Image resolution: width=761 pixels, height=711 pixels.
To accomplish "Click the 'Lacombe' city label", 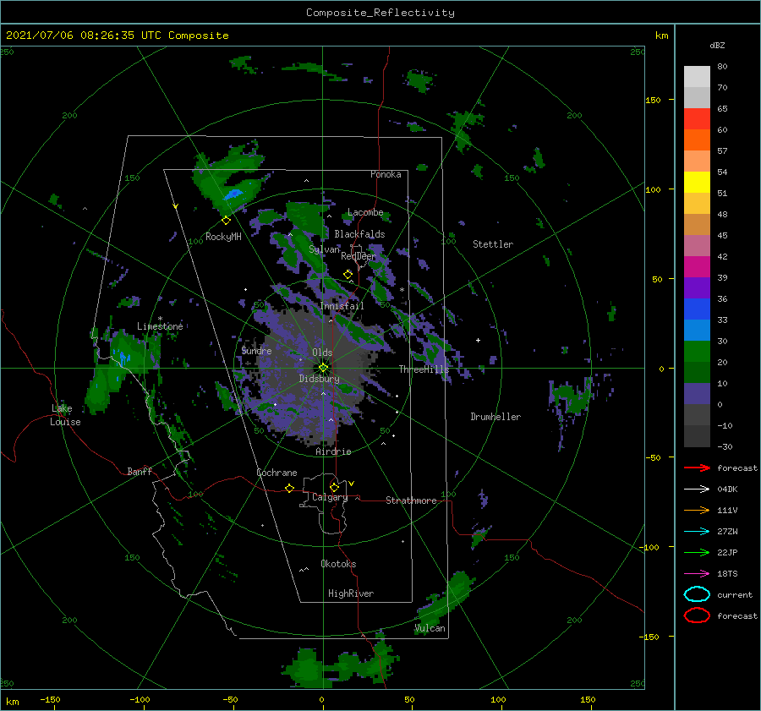I will 365,212.
